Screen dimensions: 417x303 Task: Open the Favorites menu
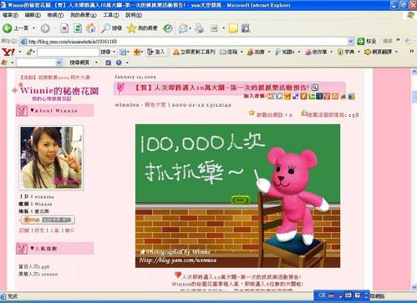(84, 15)
